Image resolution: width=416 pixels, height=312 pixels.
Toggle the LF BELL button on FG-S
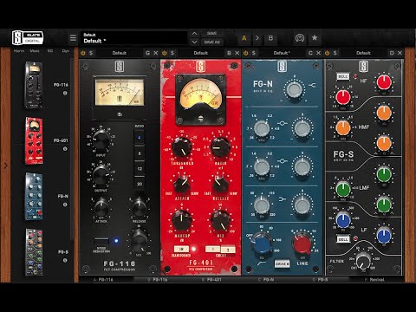point(343,239)
